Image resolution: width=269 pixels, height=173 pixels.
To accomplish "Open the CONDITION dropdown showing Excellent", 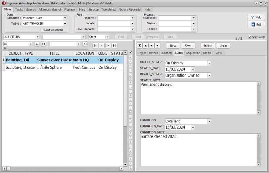I will (209, 121).
